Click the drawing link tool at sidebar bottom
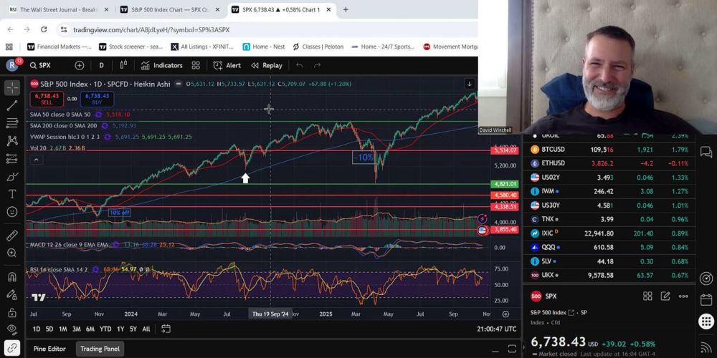The image size is (717, 358). (12, 349)
